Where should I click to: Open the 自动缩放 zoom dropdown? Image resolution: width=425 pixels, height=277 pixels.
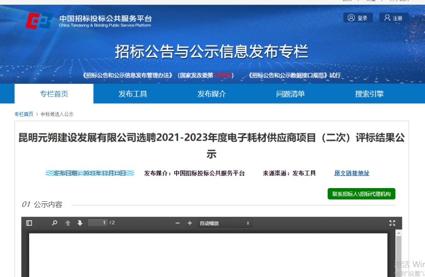coord(225,223)
